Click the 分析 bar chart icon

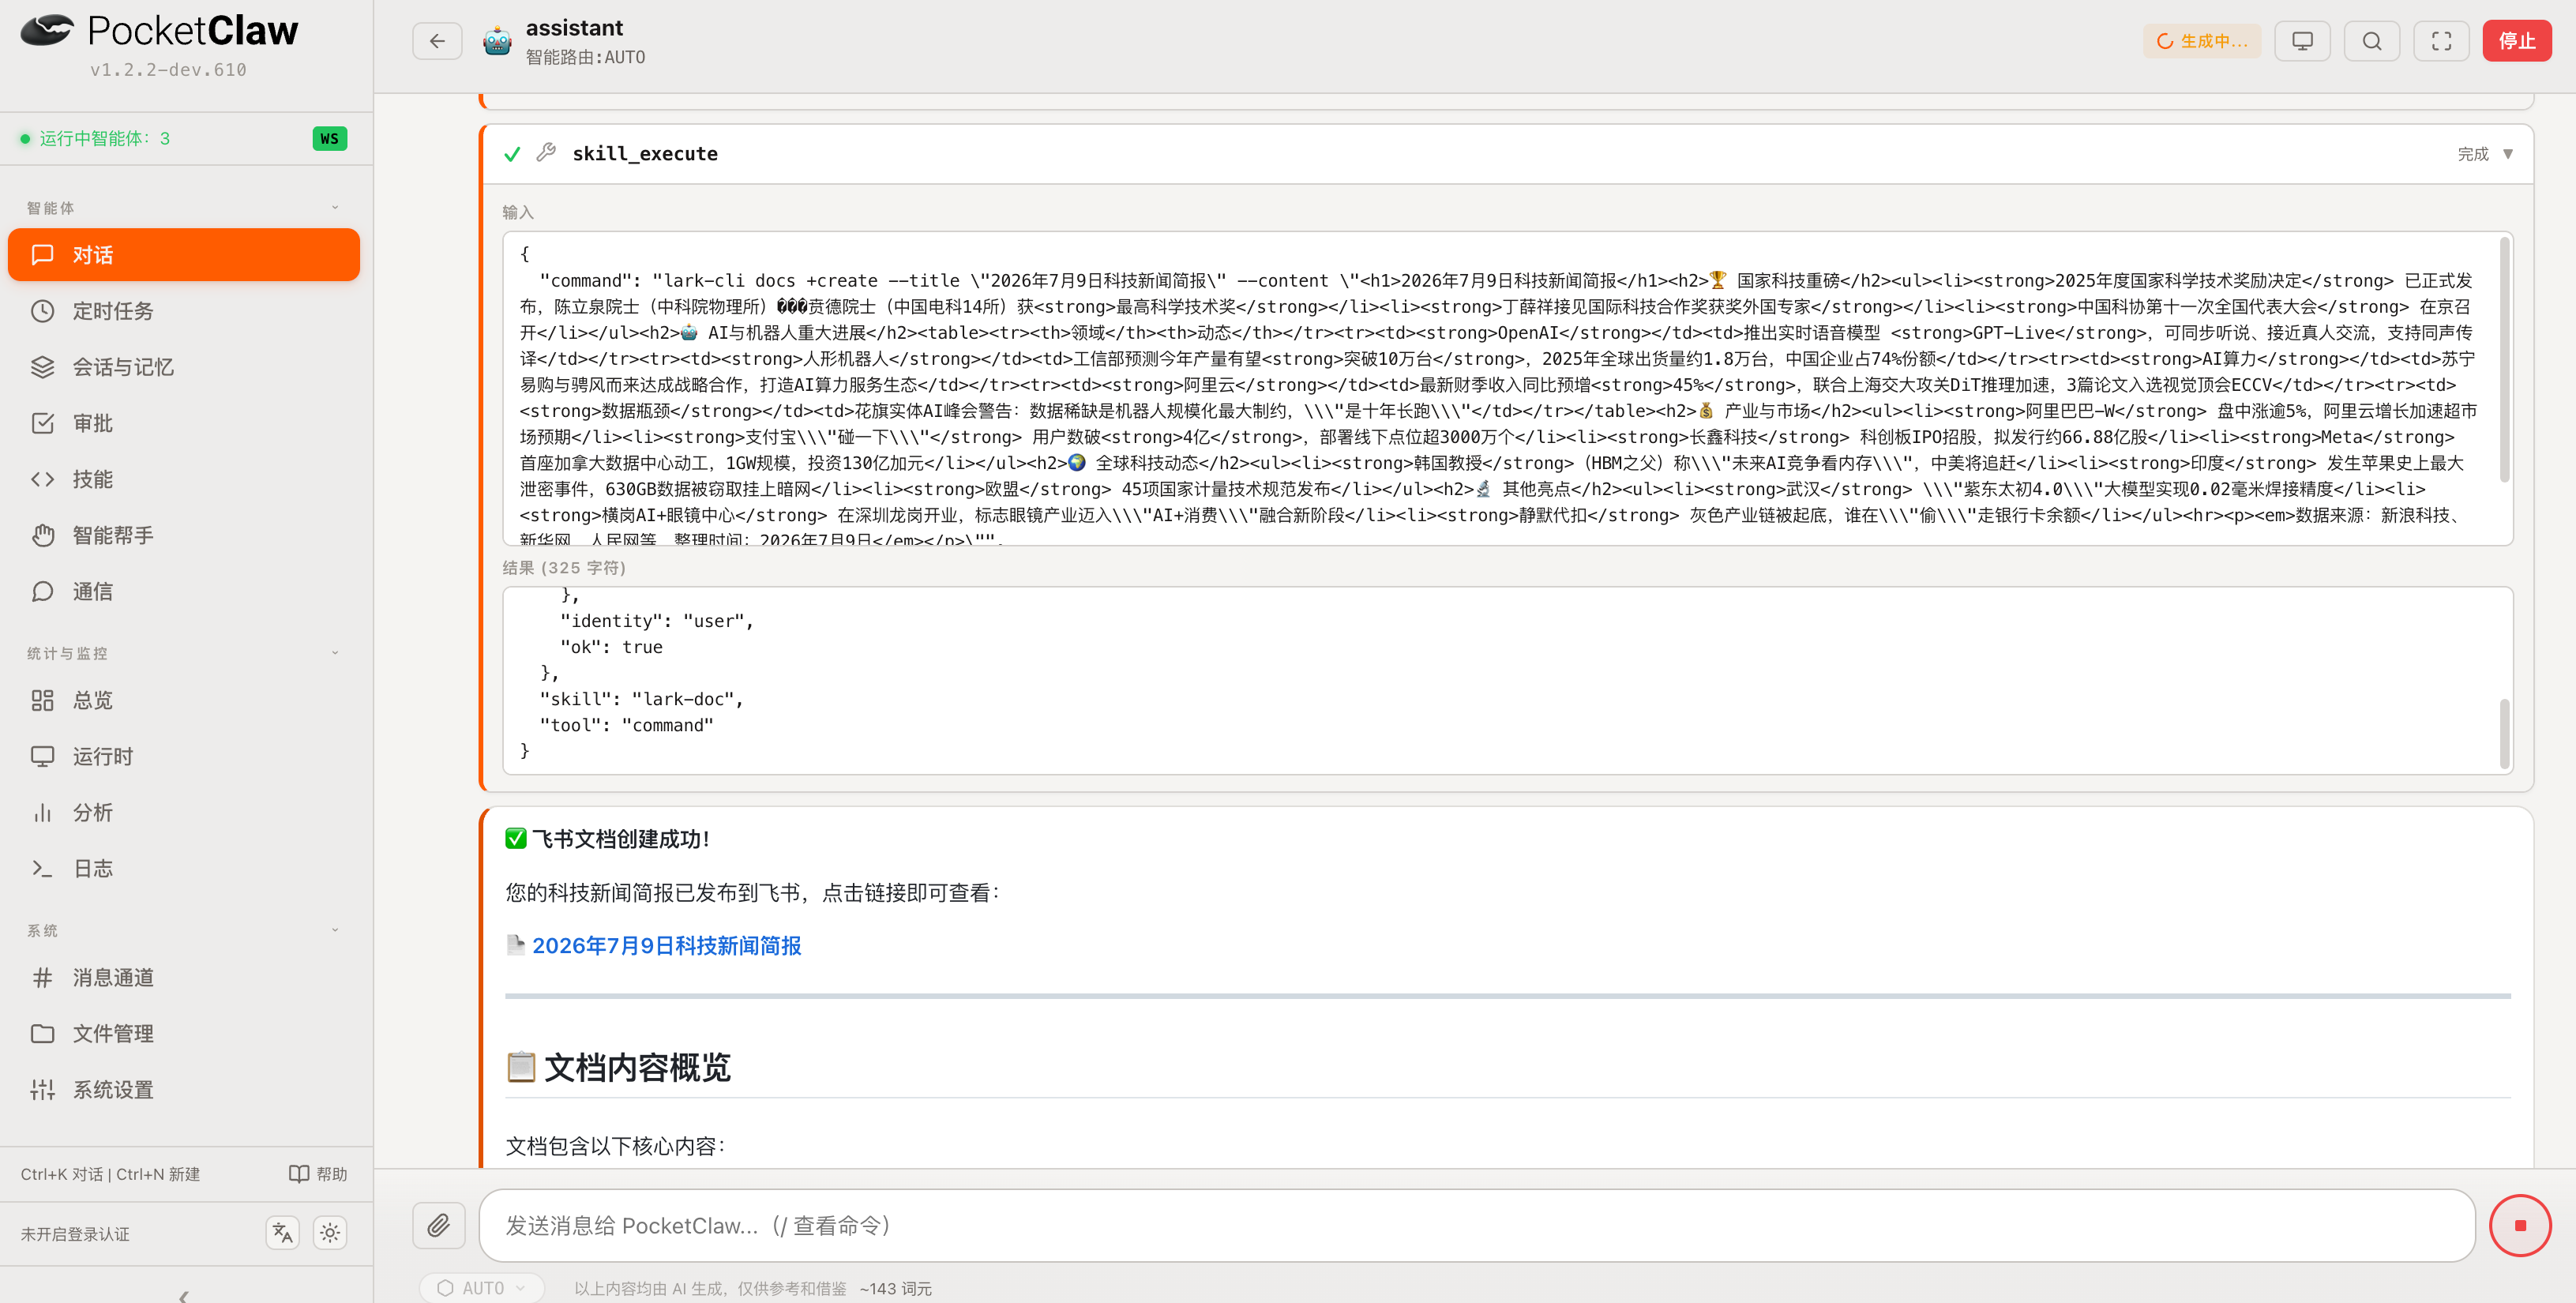click(x=42, y=812)
